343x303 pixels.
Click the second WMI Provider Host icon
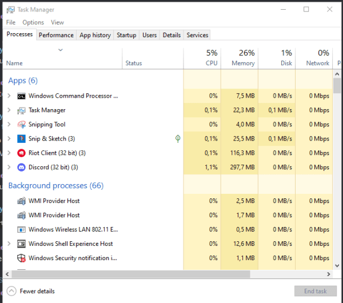pyautogui.click(x=21, y=216)
